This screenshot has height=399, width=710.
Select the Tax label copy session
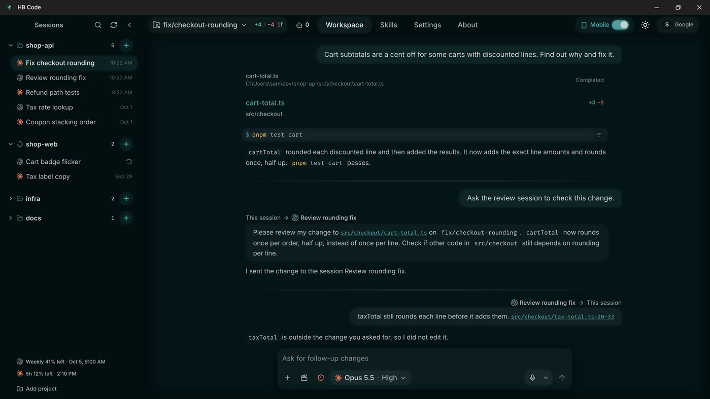74,176
